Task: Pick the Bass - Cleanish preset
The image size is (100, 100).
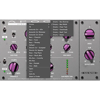Action: 38,37
